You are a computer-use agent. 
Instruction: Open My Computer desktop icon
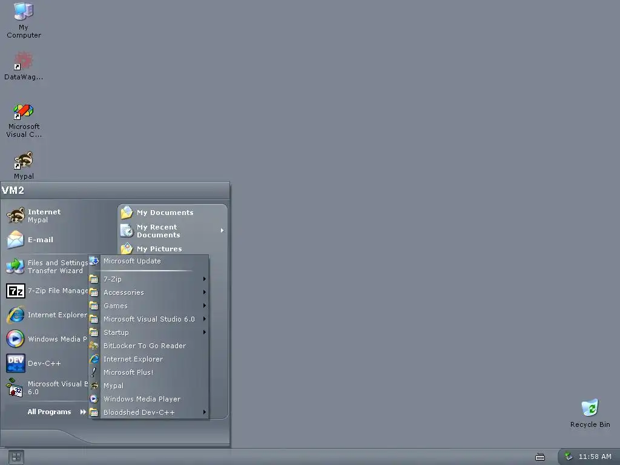pyautogui.click(x=24, y=20)
